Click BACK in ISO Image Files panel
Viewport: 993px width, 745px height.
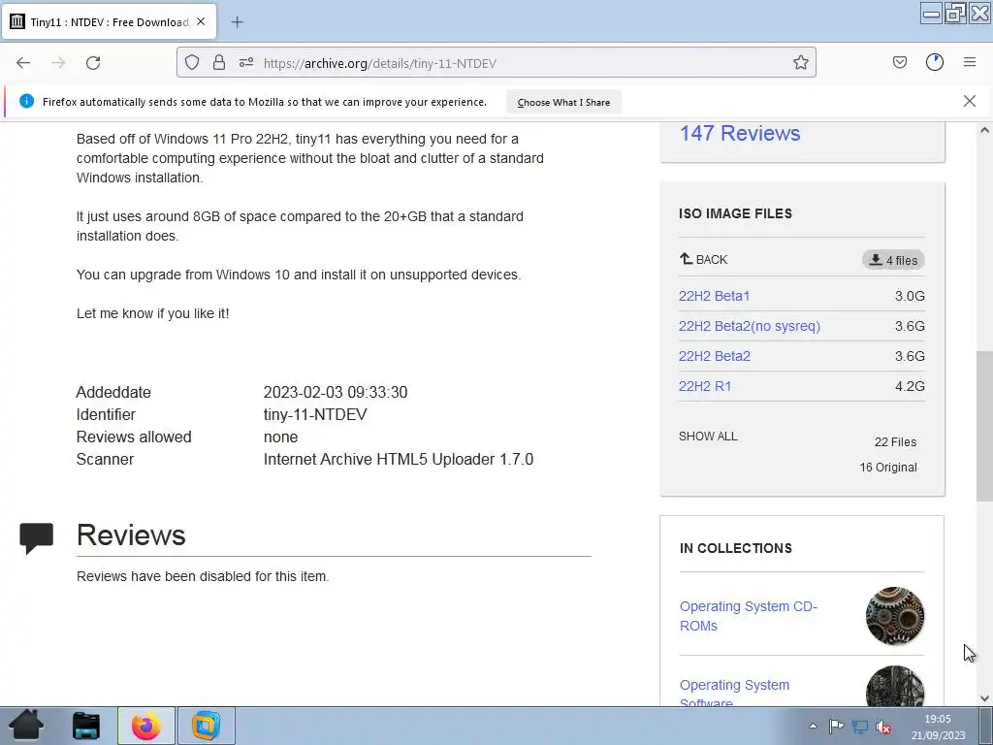703,259
